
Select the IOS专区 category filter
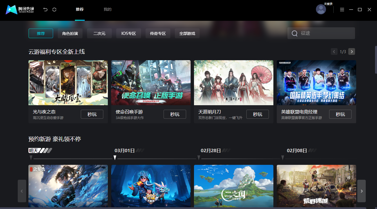pos(128,33)
